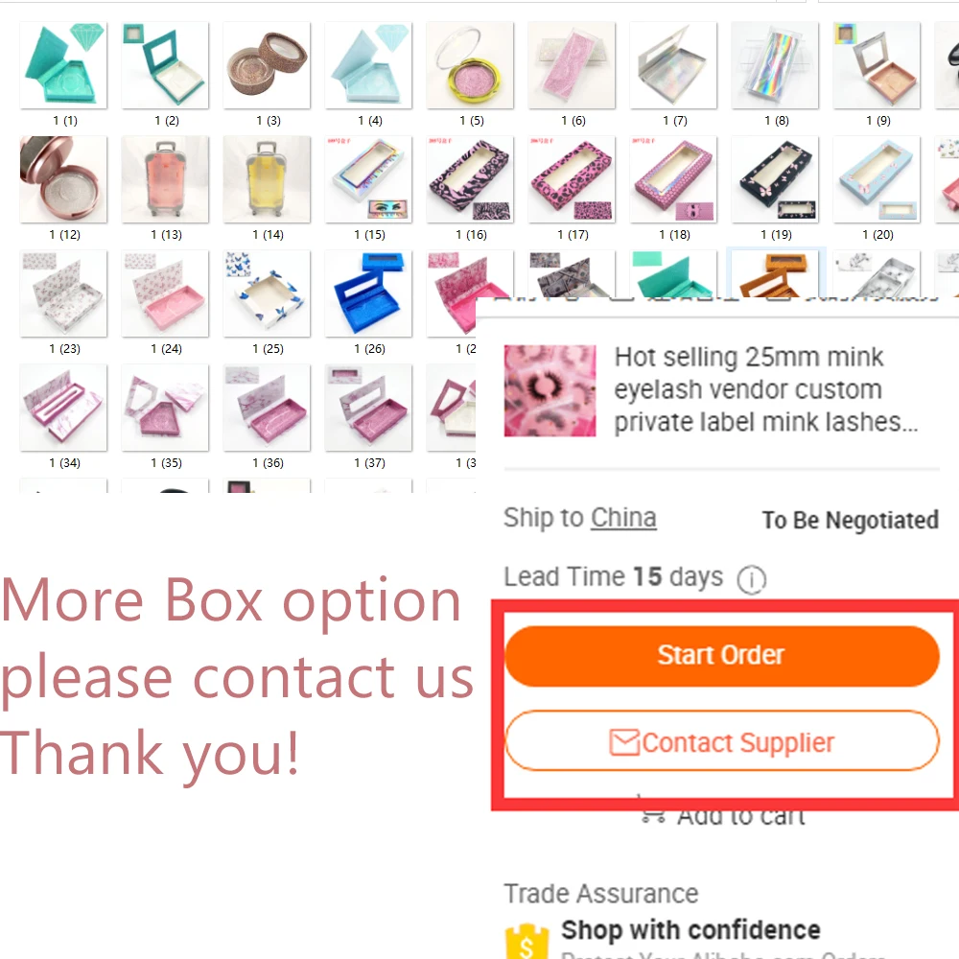The image size is (959, 959).
Task: Click the envelope icon in Contact Supplier
Action: click(624, 742)
